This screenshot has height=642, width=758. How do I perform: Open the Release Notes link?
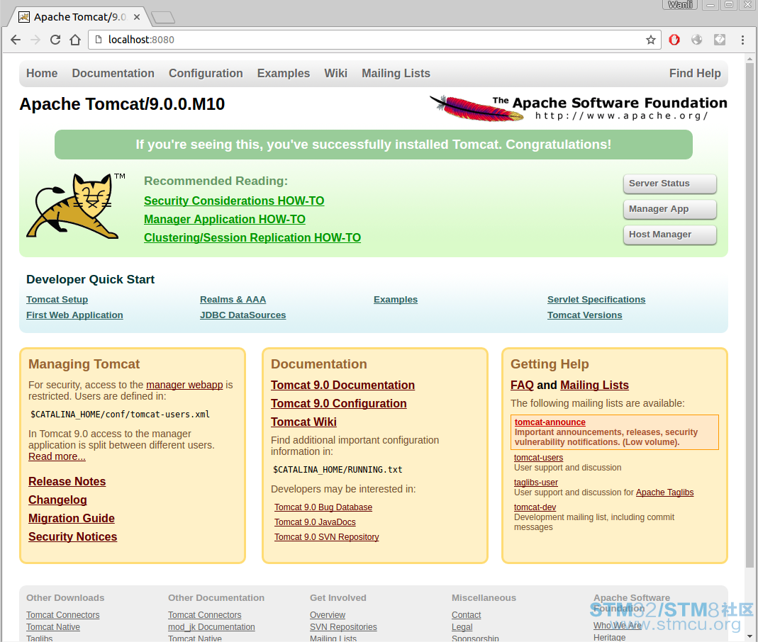67,482
